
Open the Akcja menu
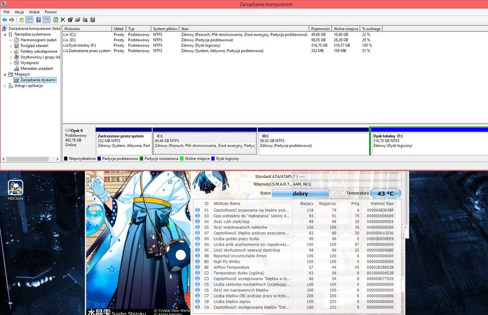click(x=19, y=12)
